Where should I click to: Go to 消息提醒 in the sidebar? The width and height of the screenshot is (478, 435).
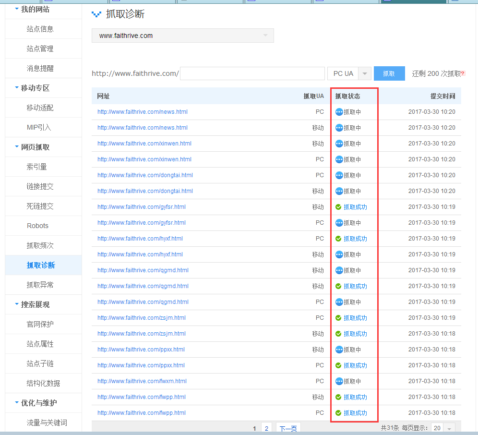tap(40, 68)
